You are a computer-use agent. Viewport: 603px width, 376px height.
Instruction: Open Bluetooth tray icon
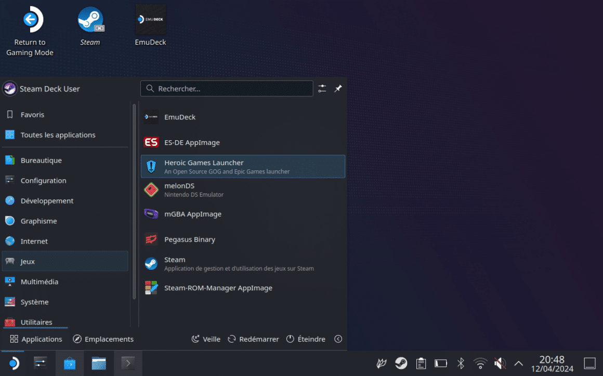pyautogui.click(x=461, y=364)
